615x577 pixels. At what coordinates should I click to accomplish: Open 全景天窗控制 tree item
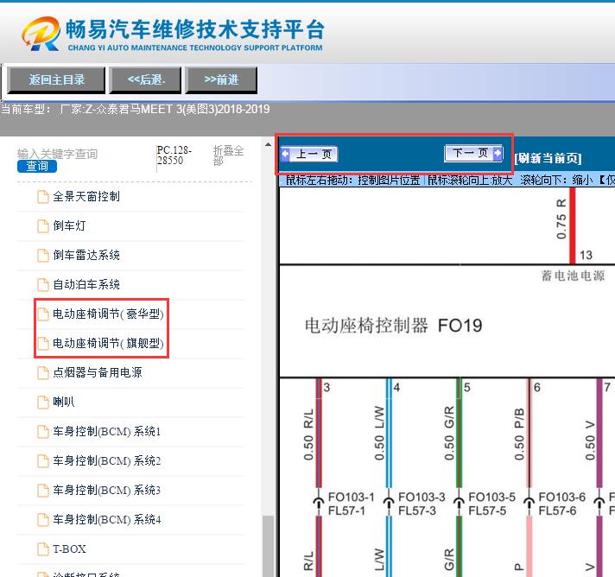(x=86, y=197)
